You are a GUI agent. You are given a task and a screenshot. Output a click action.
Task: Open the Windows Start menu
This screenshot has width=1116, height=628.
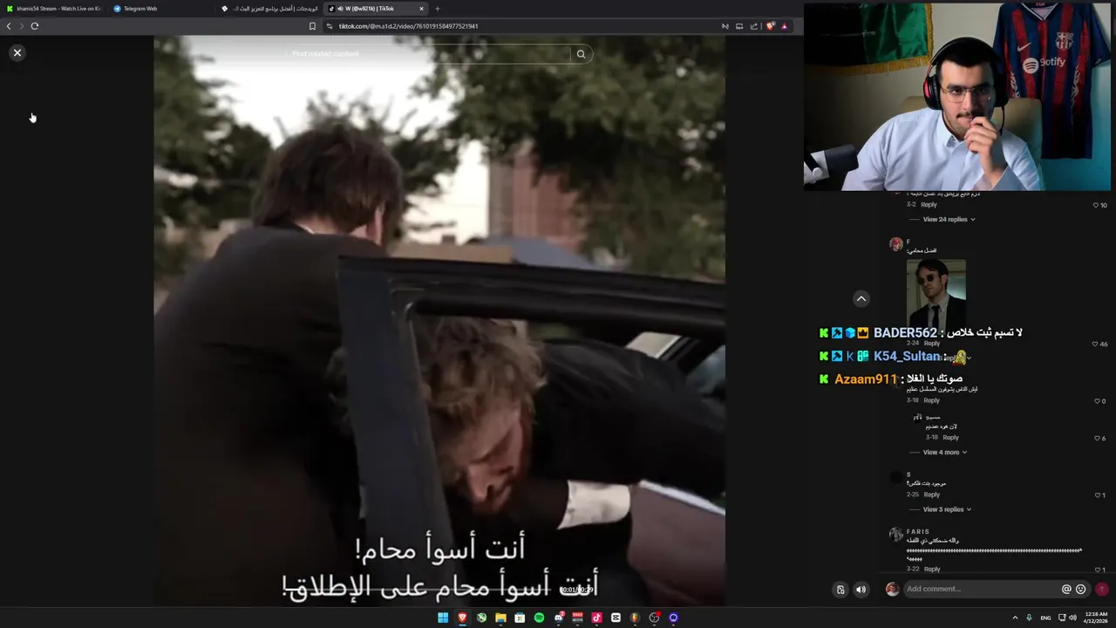pyautogui.click(x=443, y=618)
